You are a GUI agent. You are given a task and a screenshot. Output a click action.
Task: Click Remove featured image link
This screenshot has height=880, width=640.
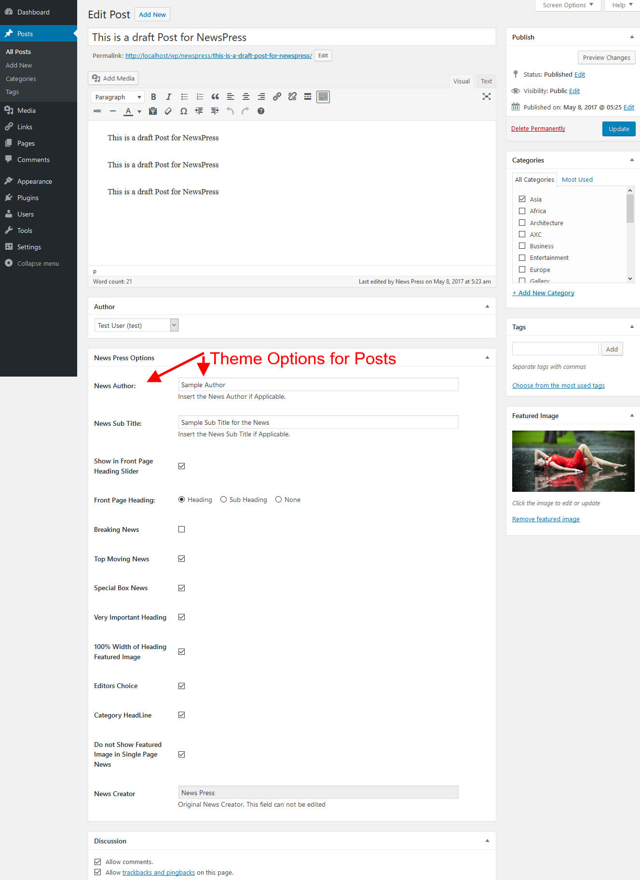coord(546,519)
